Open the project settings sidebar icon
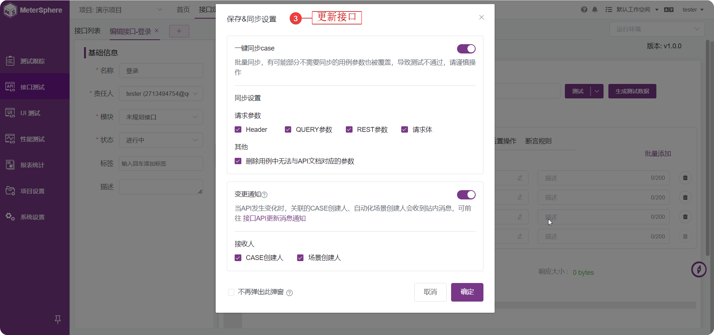The height and width of the screenshot is (335, 714). (x=10, y=191)
